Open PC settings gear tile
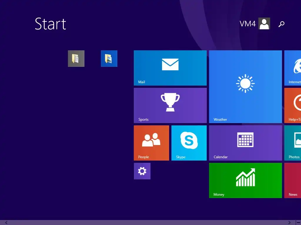Screen dimensions: 301x225 tap(142, 171)
